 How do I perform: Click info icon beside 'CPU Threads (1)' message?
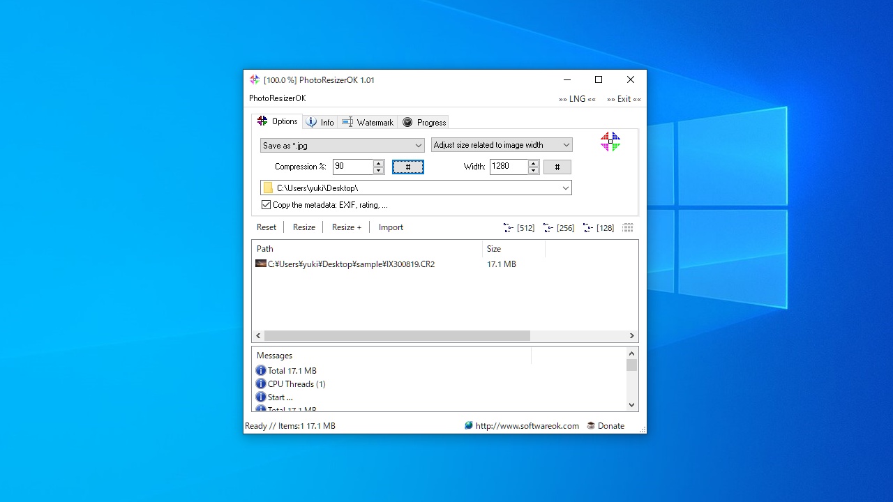point(261,383)
